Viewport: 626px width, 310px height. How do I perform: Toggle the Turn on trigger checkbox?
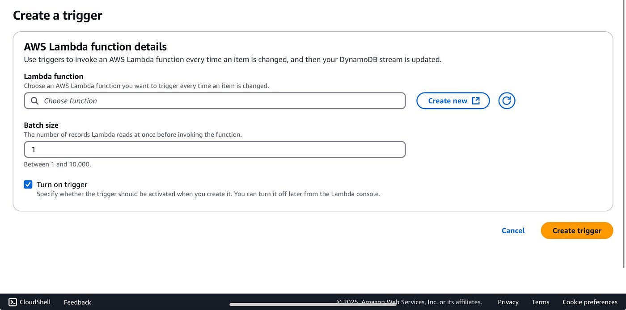[28, 184]
